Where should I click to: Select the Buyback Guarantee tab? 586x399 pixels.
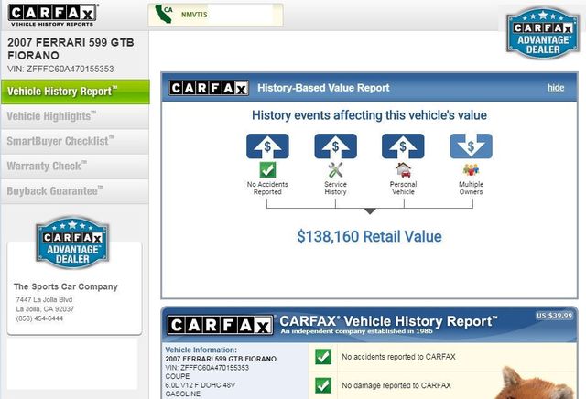54,190
